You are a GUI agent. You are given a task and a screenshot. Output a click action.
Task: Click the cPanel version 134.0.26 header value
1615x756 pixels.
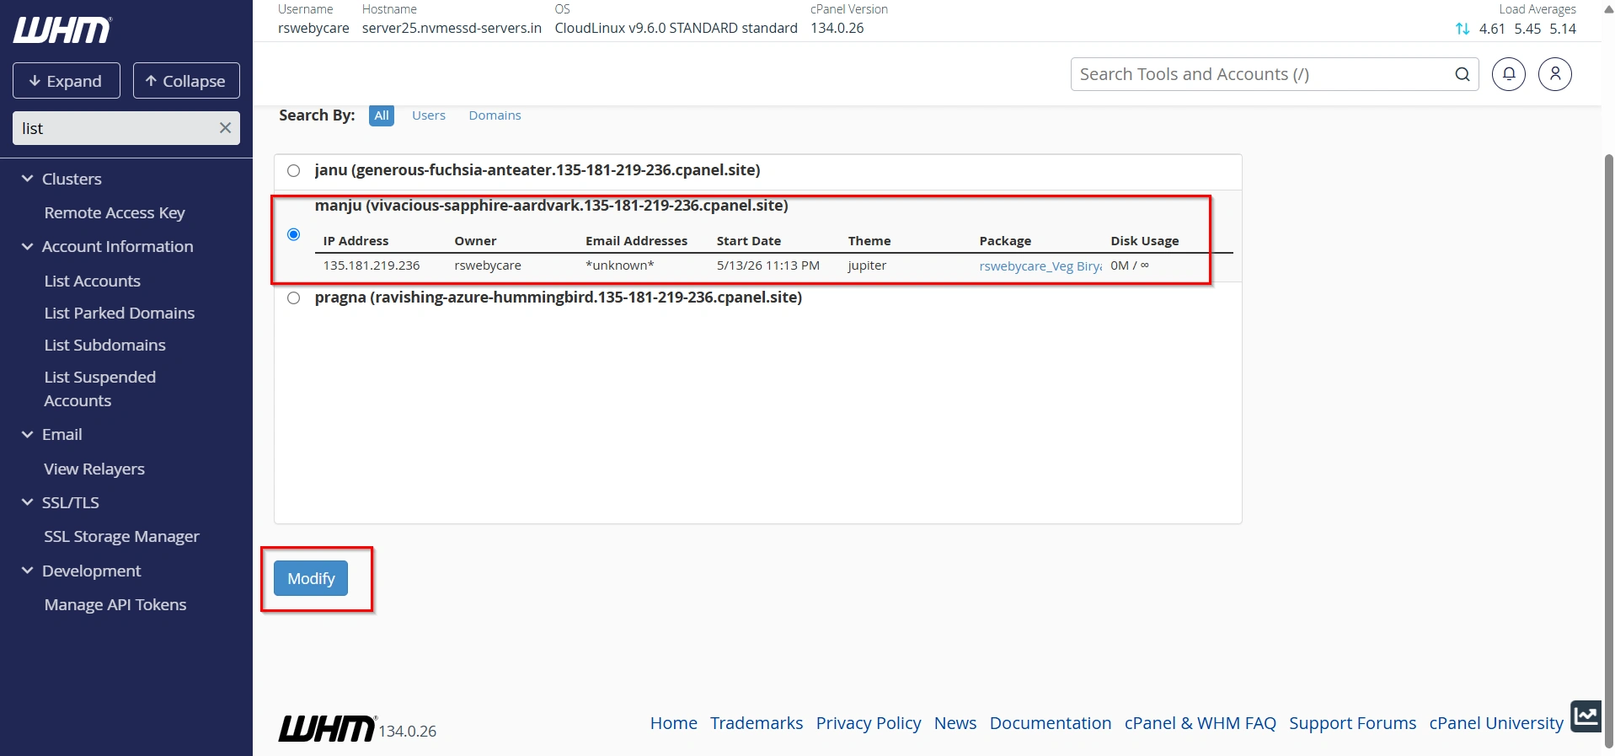pos(837,28)
